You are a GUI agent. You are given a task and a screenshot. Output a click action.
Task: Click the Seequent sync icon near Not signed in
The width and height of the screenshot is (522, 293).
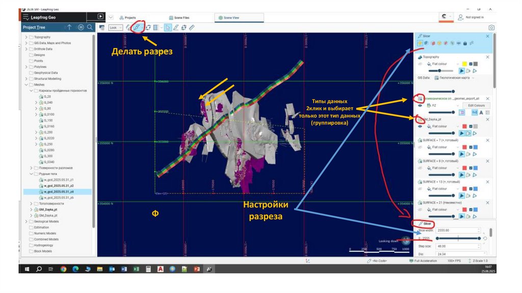point(444,16)
